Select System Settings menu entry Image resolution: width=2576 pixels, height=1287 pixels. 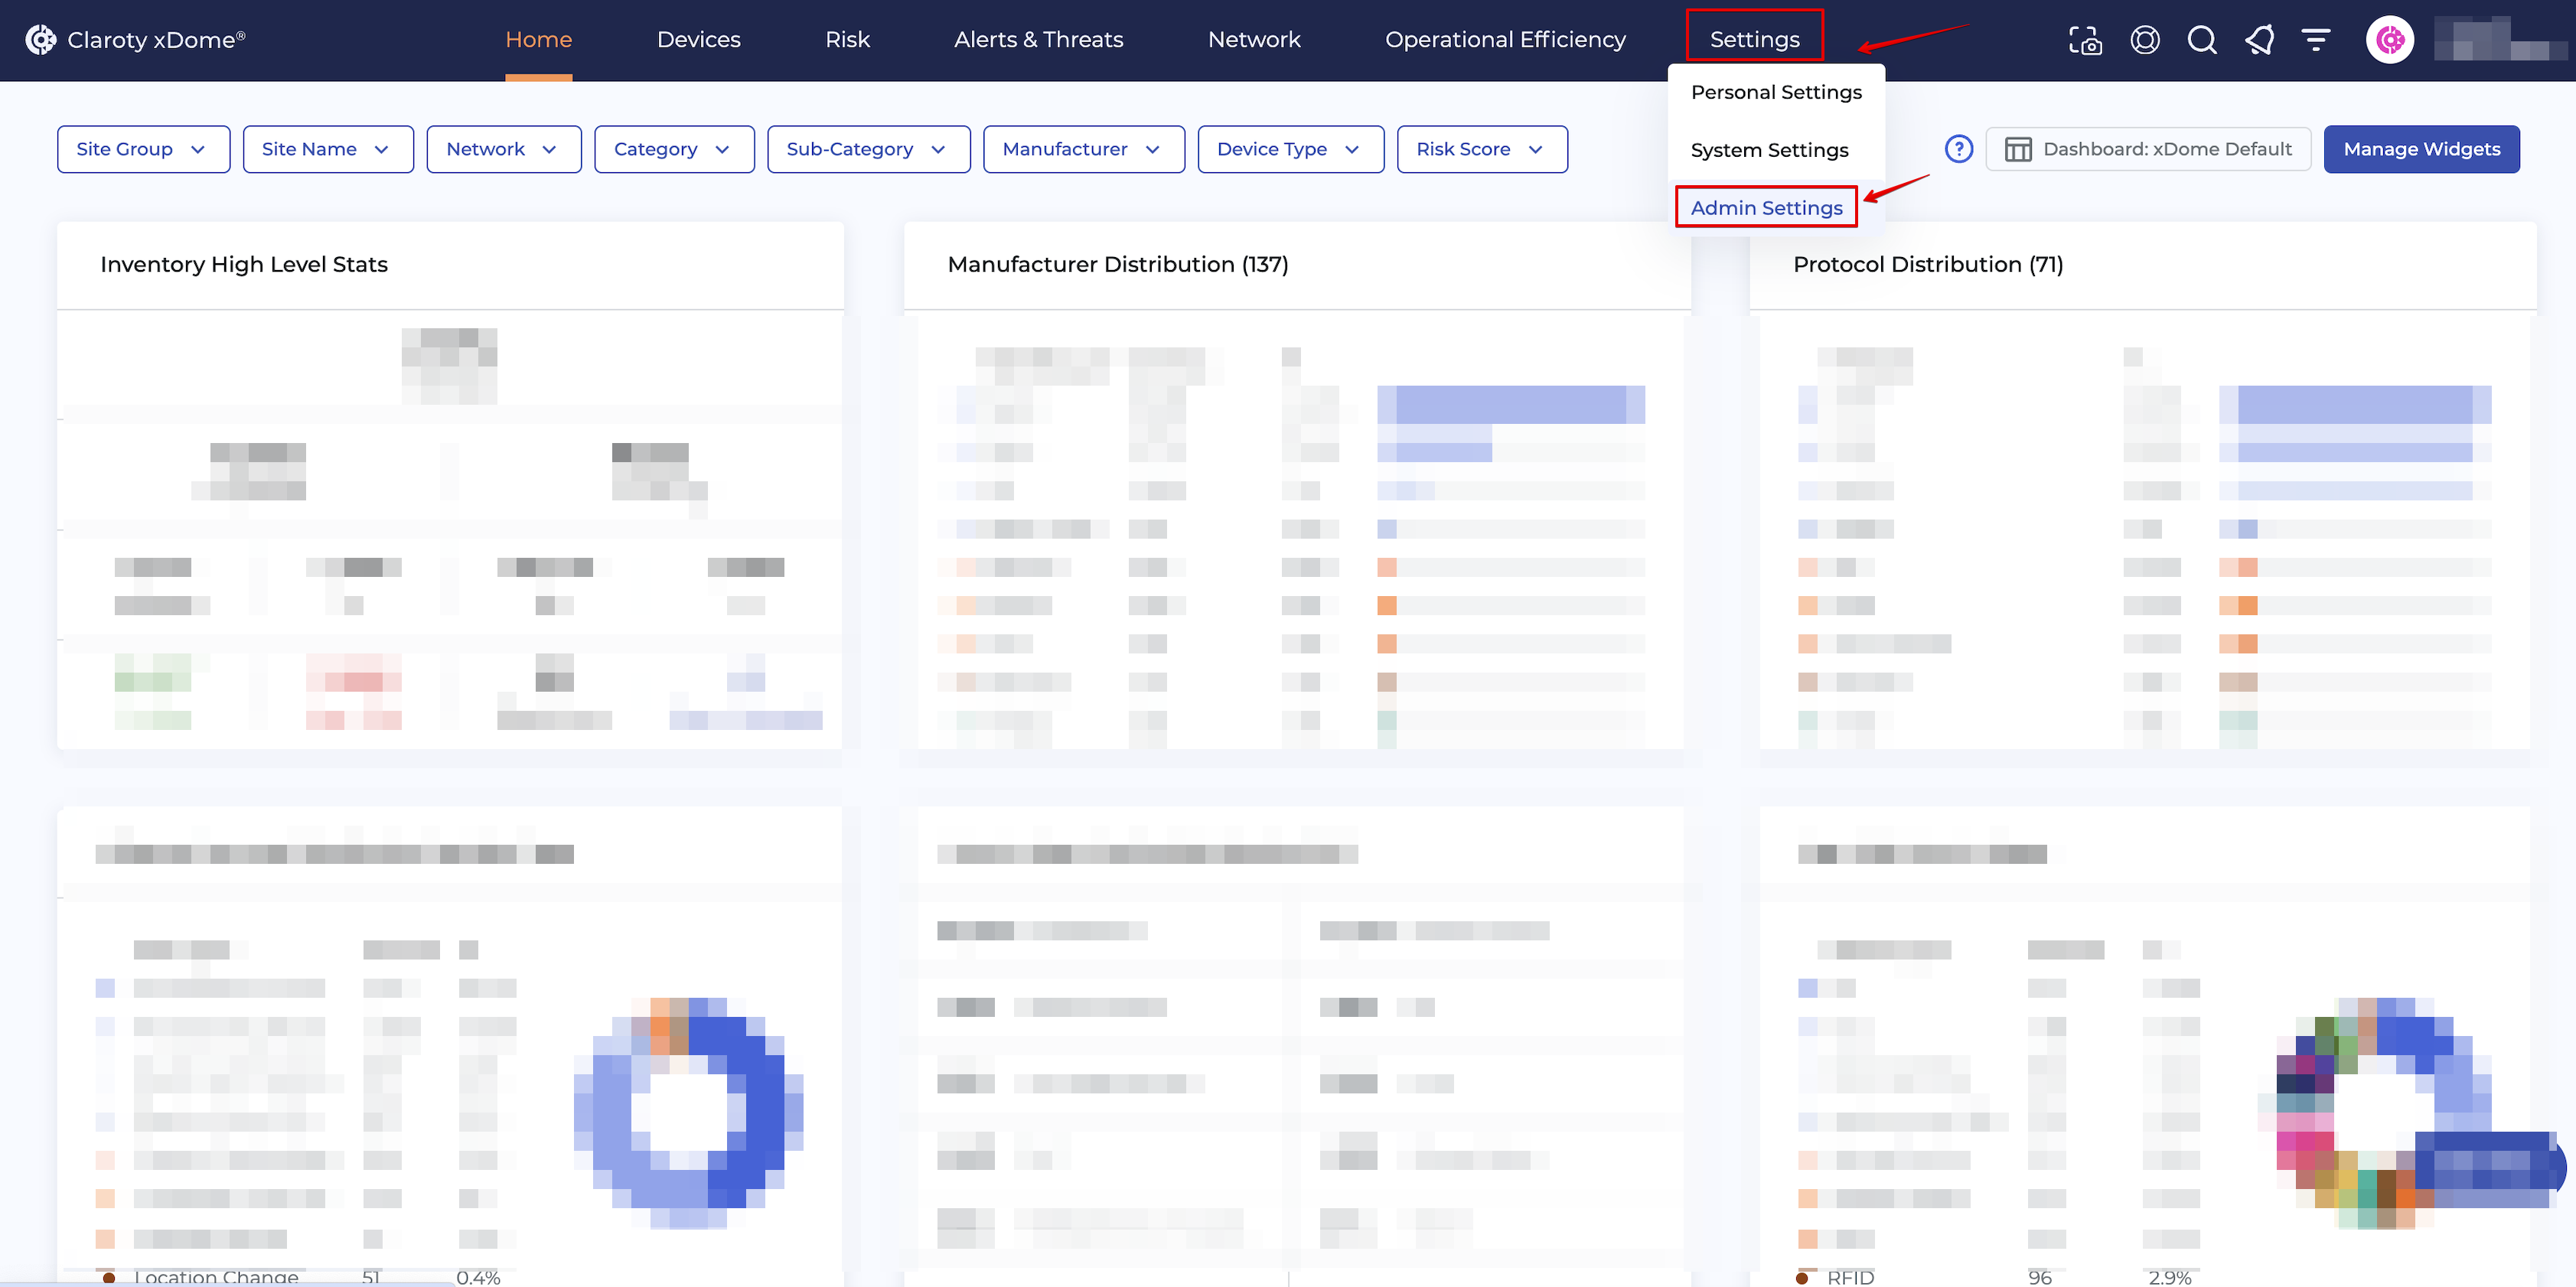[x=1769, y=150]
